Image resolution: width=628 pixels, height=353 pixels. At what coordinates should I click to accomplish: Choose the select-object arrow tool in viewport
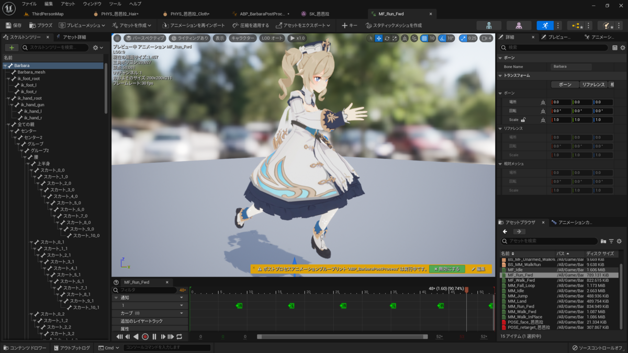371,38
